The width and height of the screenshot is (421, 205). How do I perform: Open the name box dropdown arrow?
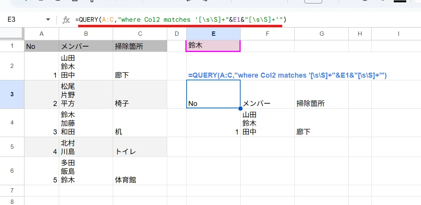point(48,19)
